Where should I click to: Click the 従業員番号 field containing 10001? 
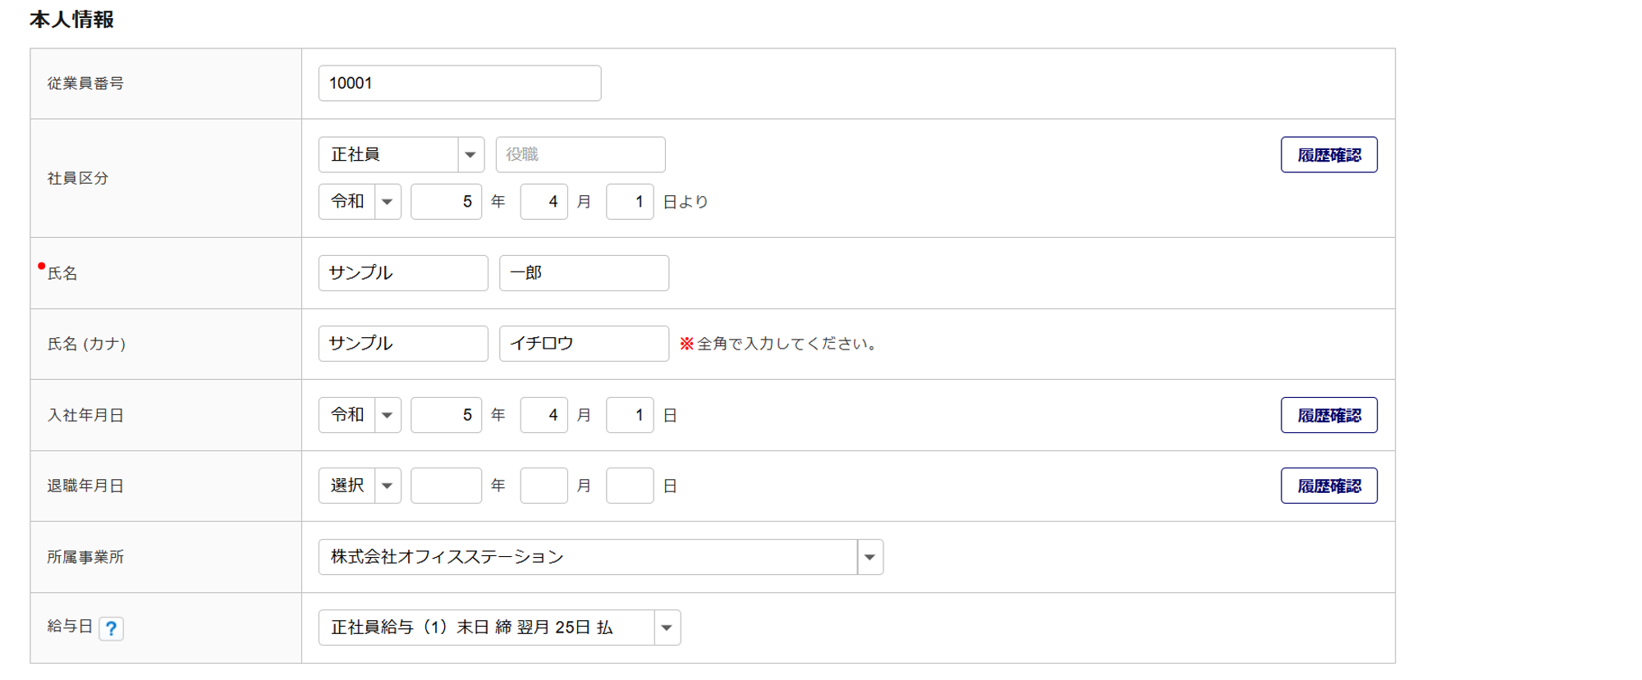[459, 84]
